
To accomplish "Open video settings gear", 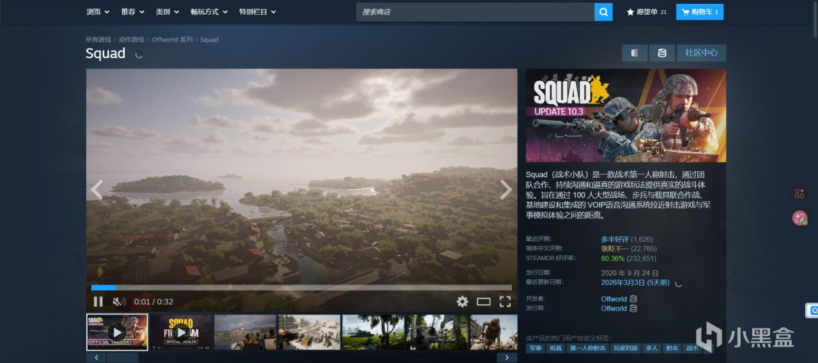I will click(x=462, y=302).
